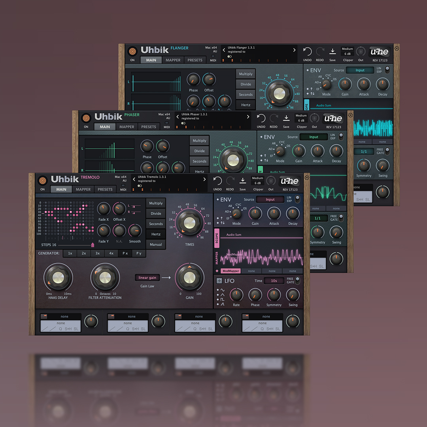This screenshot has width=427, height=427.
Task: Toggle the Flanger ON power button
Action: tap(132, 51)
